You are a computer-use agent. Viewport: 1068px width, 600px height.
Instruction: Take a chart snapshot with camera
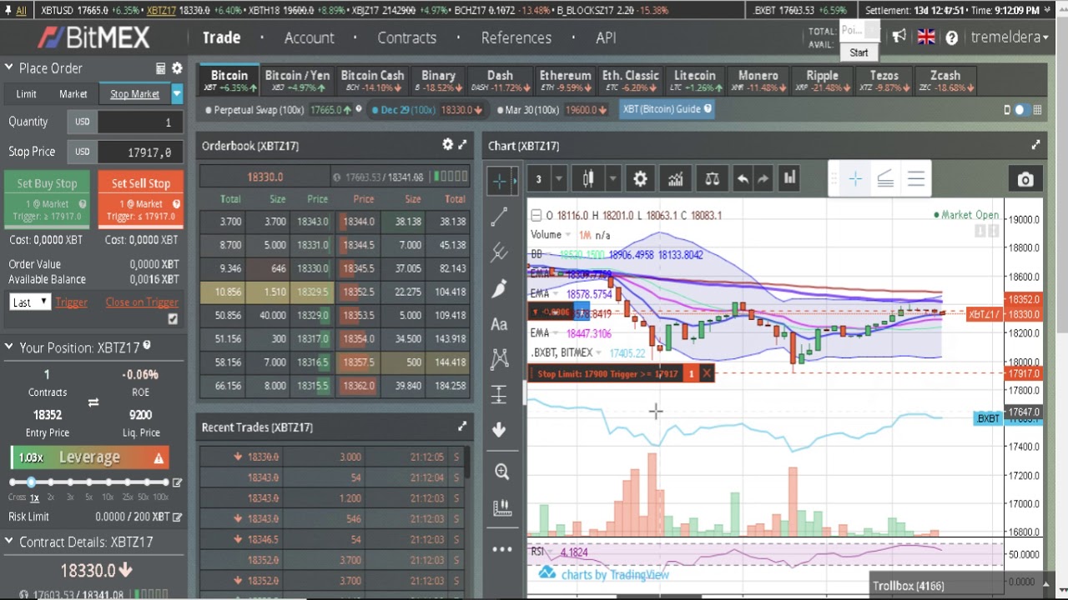tap(1025, 180)
